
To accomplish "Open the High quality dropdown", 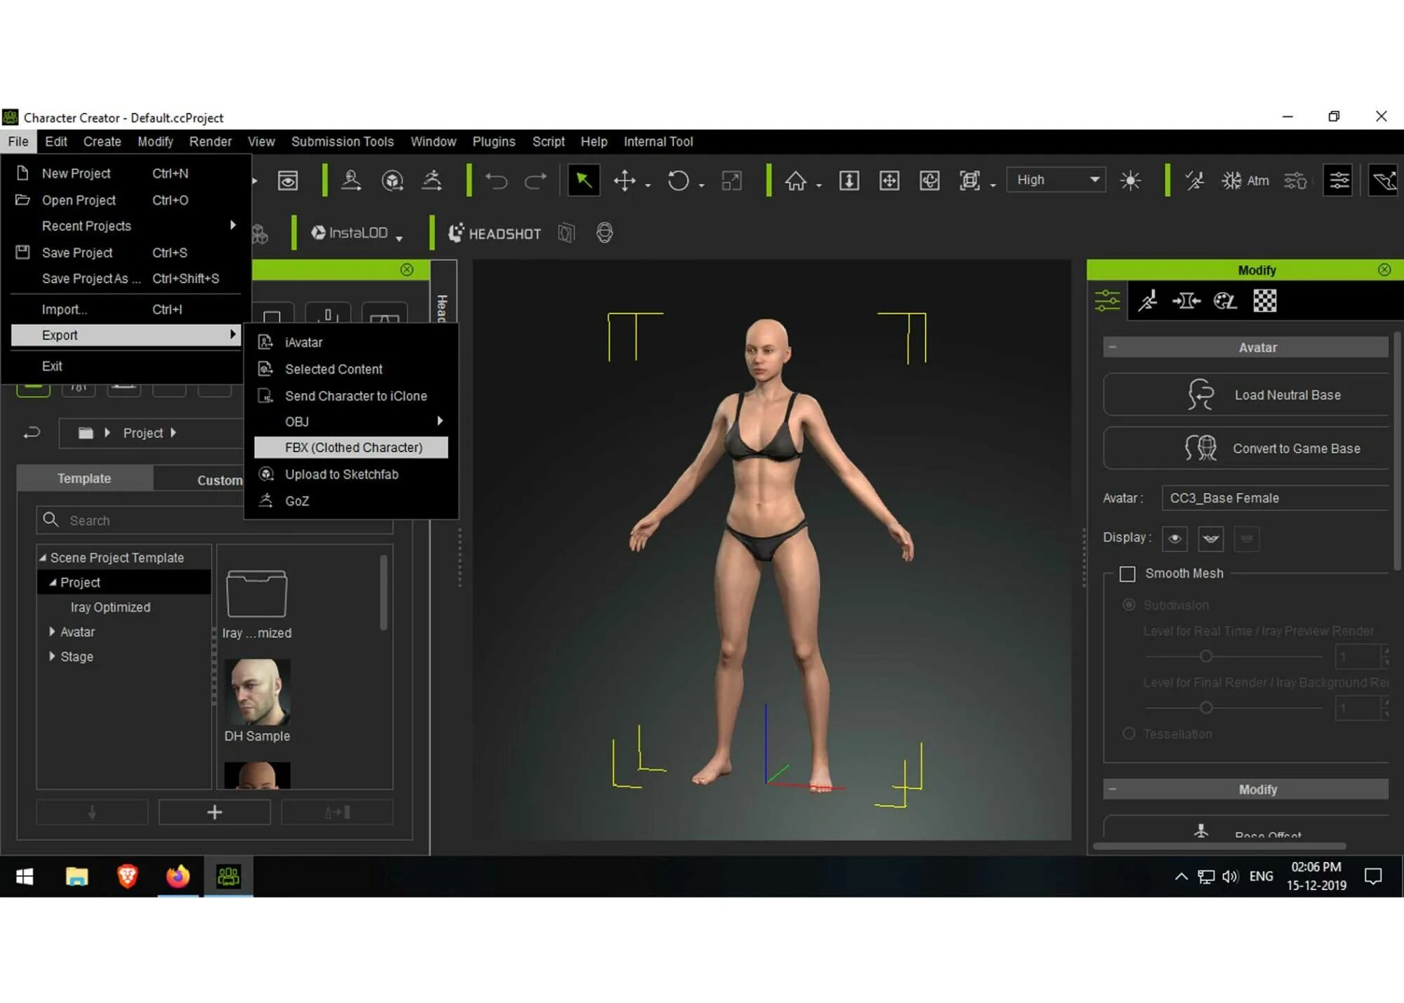I will point(1057,180).
